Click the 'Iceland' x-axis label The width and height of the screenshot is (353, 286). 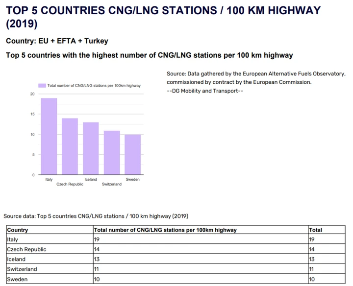point(91,179)
